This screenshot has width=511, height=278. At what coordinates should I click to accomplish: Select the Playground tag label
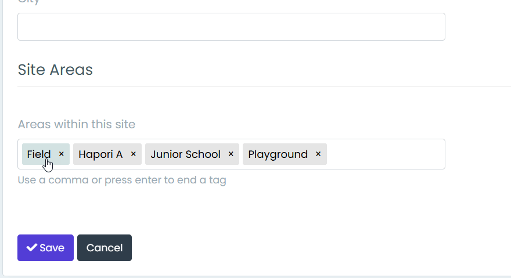point(278,154)
